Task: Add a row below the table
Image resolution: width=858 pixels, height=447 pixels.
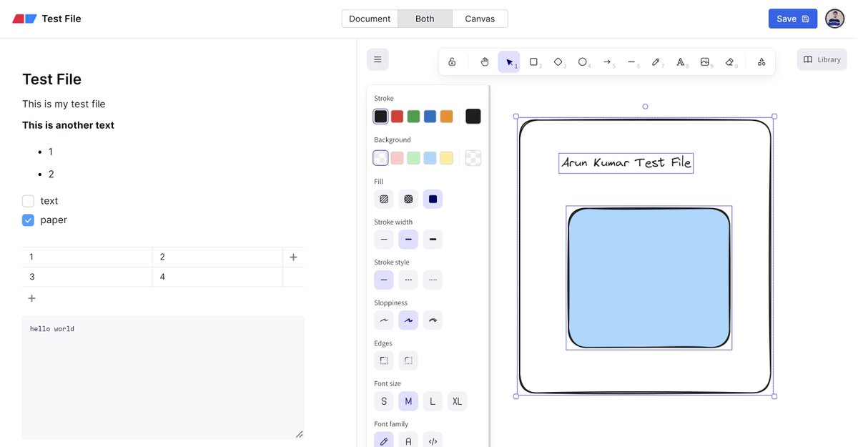Action: [x=31, y=298]
